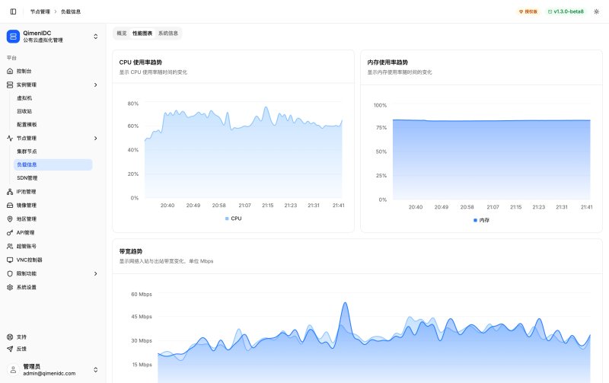
Task: Toggle 内存 series in chart legend
Action: [x=482, y=220]
